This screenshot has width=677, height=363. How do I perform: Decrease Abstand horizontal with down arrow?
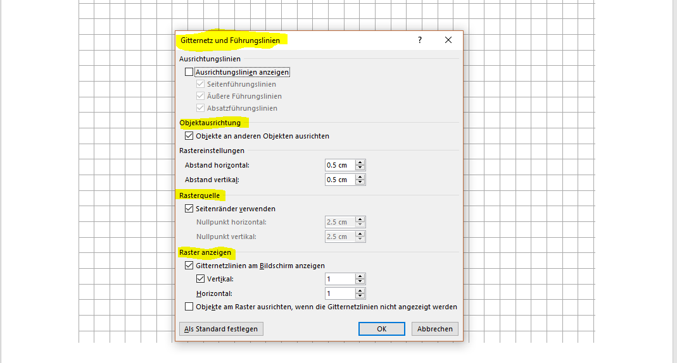pyautogui.click(x=360, y=168)
